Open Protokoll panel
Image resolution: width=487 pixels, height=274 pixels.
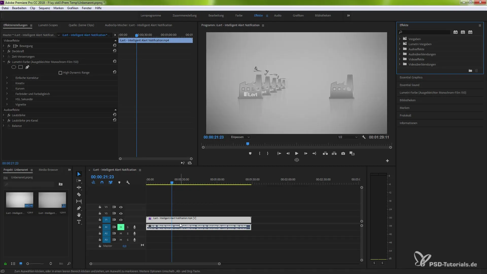coord(405,115)
